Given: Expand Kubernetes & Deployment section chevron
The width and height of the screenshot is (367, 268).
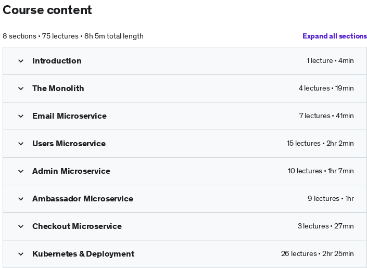Looking at the screenshot, I should (21, 254).
